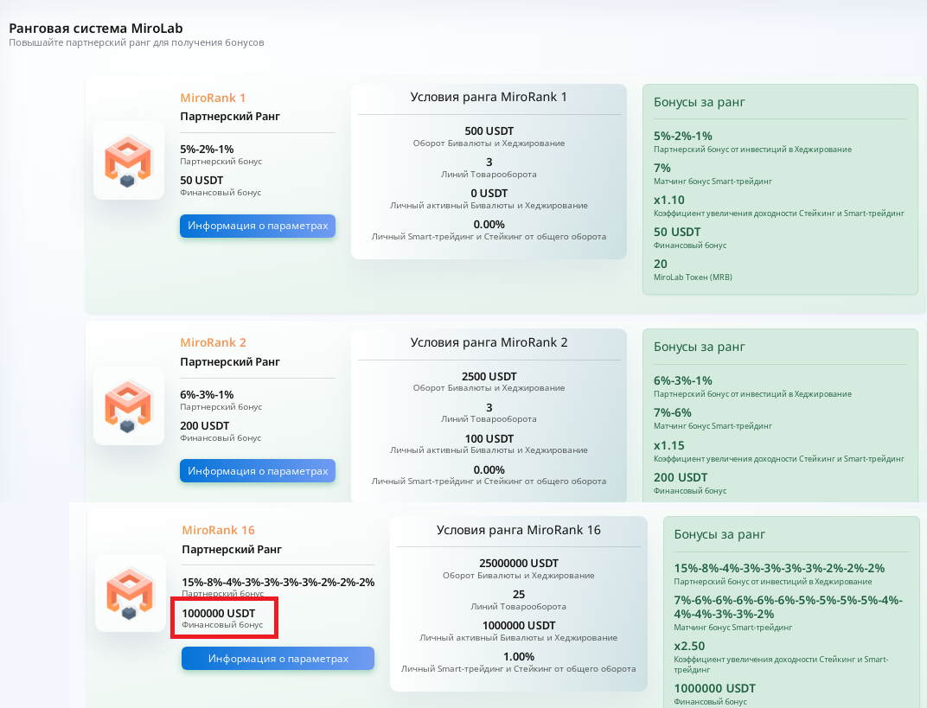Viewport: 927px width, 708px height.
Task: Click the x2.50 yield coefficient bonus
Action: point(689,645)
